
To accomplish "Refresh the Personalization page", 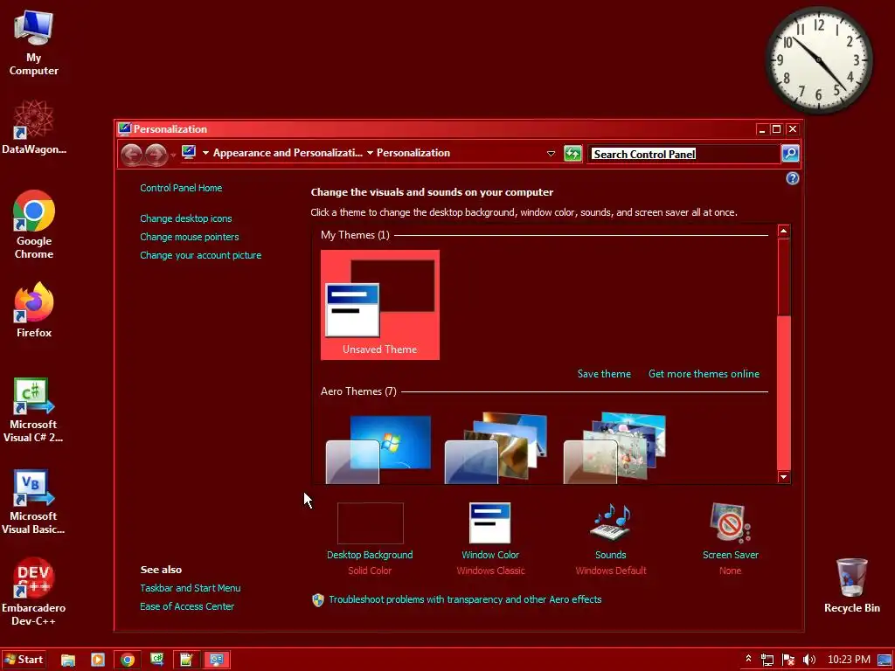I will point(572,154).
